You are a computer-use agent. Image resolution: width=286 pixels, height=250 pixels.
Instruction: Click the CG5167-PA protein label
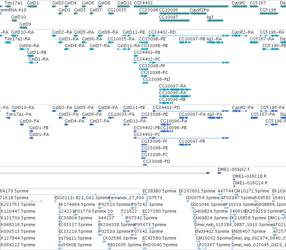tap(263, 114)
